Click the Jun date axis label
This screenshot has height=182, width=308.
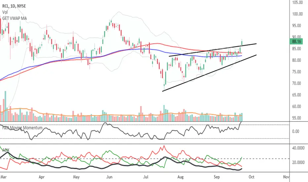(x=109, y=177)
